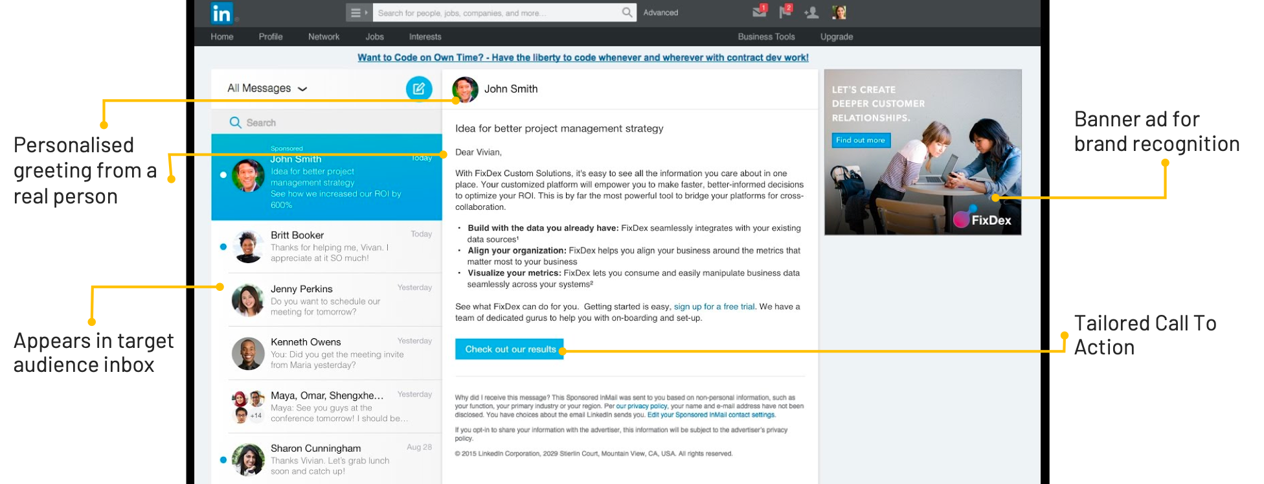The width and height of the screenshot is (1264, 484).
Task: Click Edit your Sponsored InMail contact settings
Action: [x=711, y=415]
